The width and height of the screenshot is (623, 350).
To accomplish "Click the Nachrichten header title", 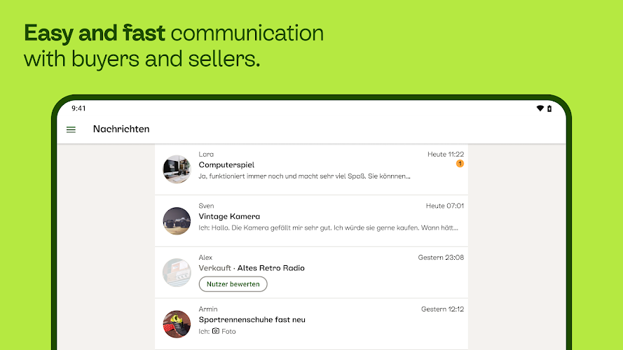I will (121, 129).
